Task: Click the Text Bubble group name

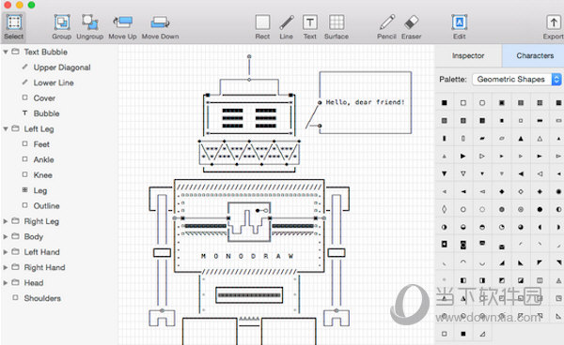Action: pyautogui.click(x=46, y=52)
